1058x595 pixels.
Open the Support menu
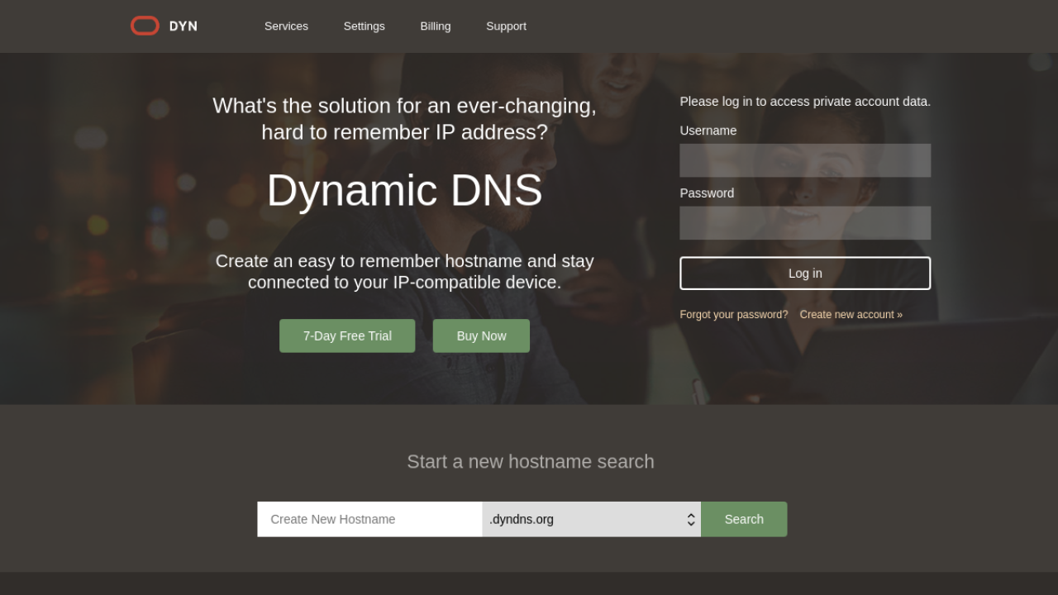[507, 26]
